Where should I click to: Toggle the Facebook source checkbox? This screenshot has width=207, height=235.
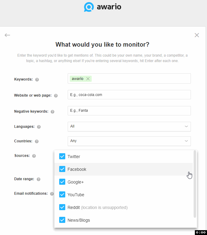pyautogui.click(x=62, y=169)
